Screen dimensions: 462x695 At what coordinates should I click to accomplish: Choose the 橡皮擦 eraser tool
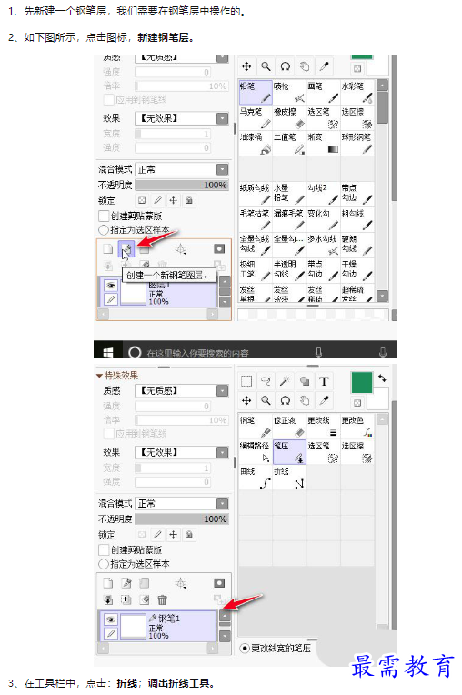coord(289,117)
